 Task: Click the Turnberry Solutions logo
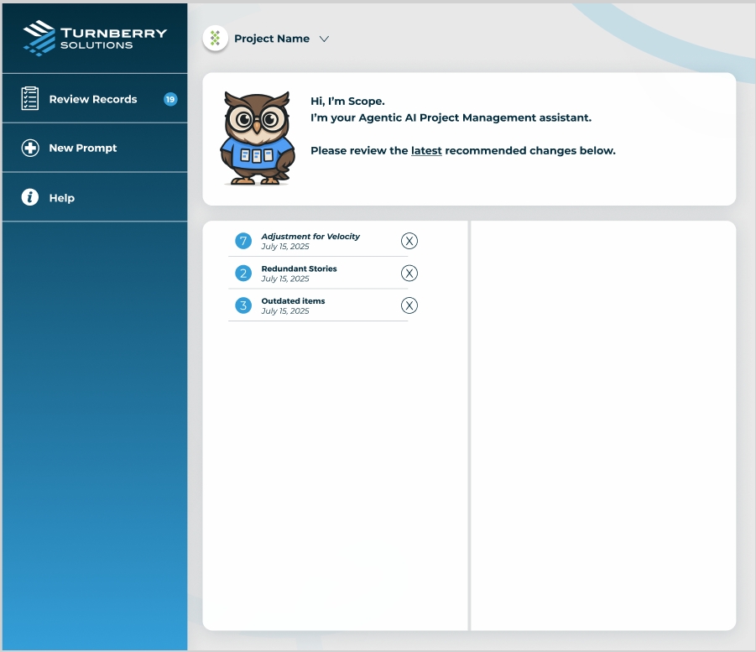tap(94, 38)
